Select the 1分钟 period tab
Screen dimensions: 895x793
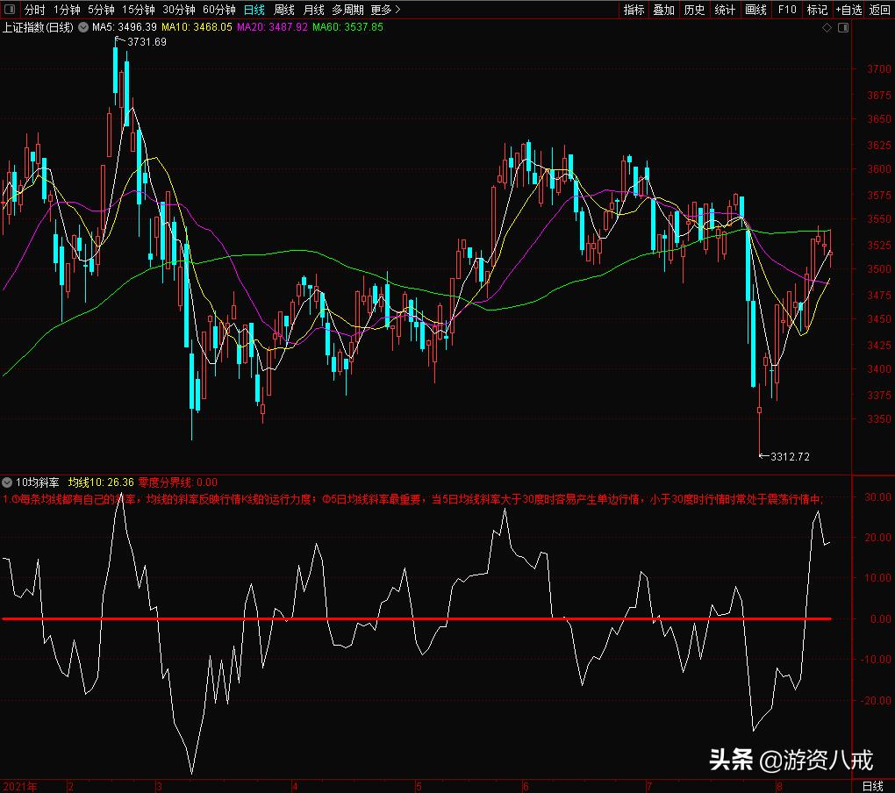coord(67,10)
